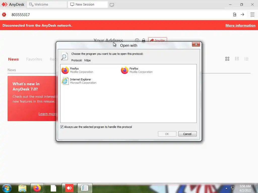
Task: Select Internet Explorer in the program list
Action: pos(79,81)
